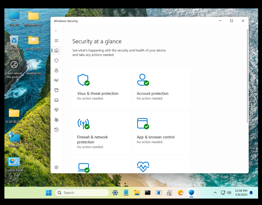Screen dimensions: 262x205
Task: Select the G-26100.26... folder on desktop
Action: pos(14,116)
